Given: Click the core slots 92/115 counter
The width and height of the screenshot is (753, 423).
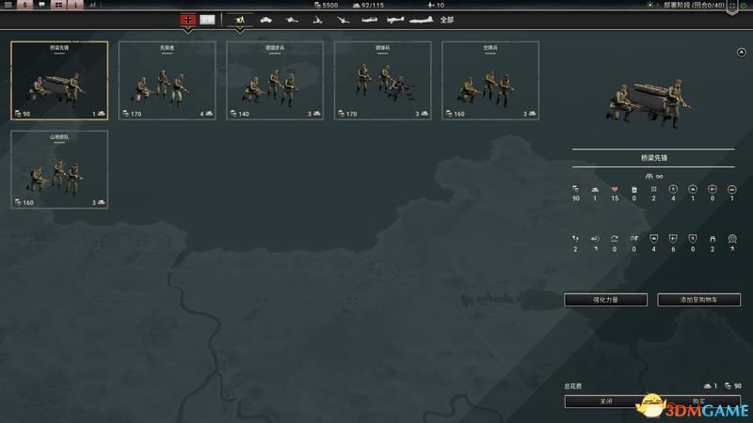Looking at the screenshot, I should click(x=368, y=5).
